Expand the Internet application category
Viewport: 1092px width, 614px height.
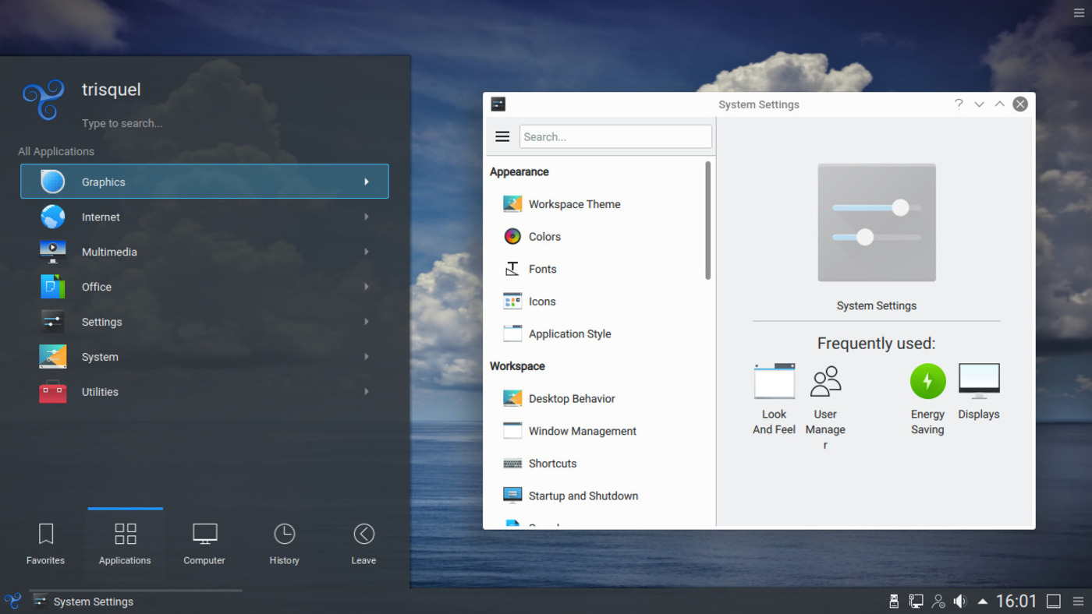click(x=204, y=217)
